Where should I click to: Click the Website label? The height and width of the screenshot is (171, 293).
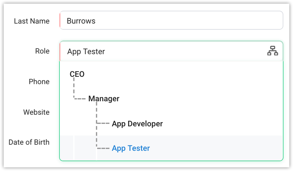(36, 112)
